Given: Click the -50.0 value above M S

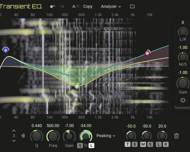Looking at the screenshot, I should point(147,126).
